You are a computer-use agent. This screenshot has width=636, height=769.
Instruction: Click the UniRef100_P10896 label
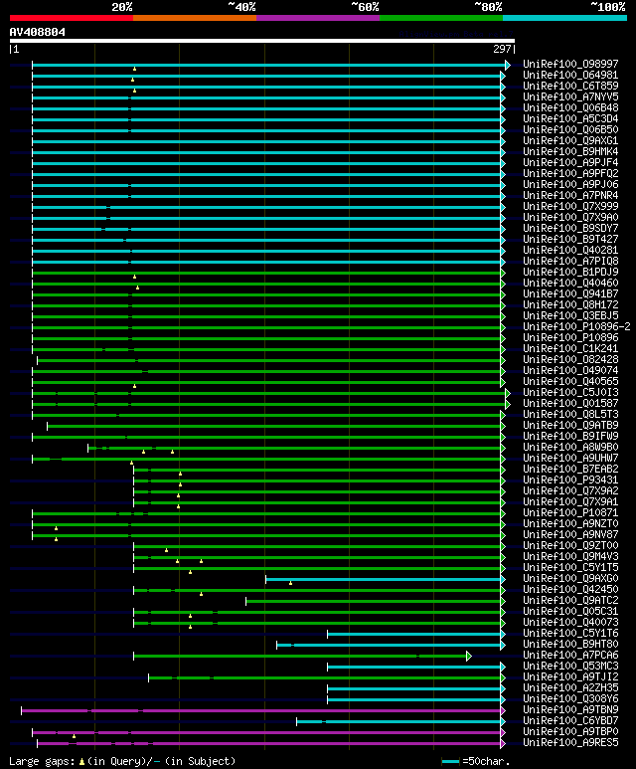[x=570, y=338]
